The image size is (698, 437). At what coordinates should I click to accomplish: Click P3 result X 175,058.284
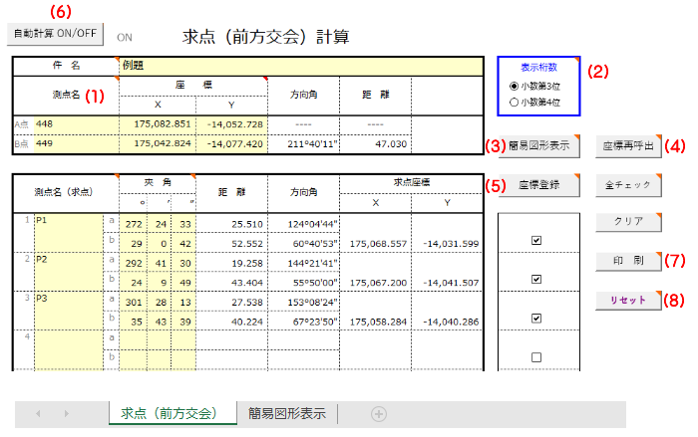[376, 322]
